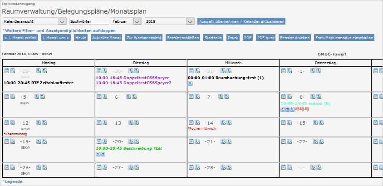Click the calendar icon on day 28

coord(191,167)
